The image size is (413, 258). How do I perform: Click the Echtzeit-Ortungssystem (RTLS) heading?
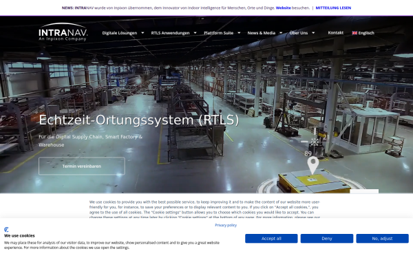139,120
